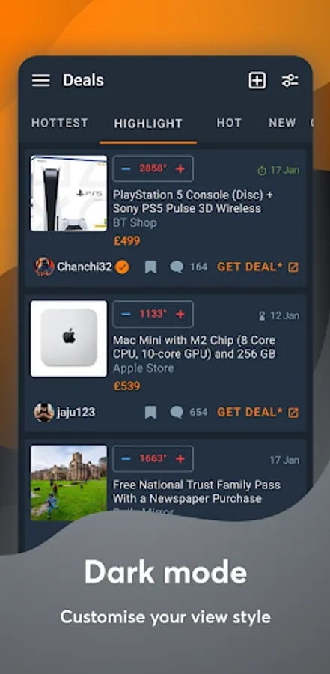Open the National Trust deal thumbnail
Image resolution: width=330 pixels, height=674 pixels.
(69, 483)
